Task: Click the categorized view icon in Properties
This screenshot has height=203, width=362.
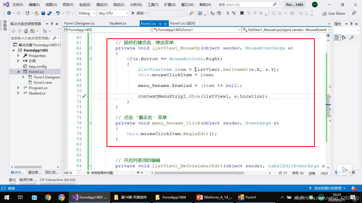Action: point(337,38)
